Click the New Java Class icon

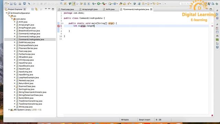coord(115,4)
